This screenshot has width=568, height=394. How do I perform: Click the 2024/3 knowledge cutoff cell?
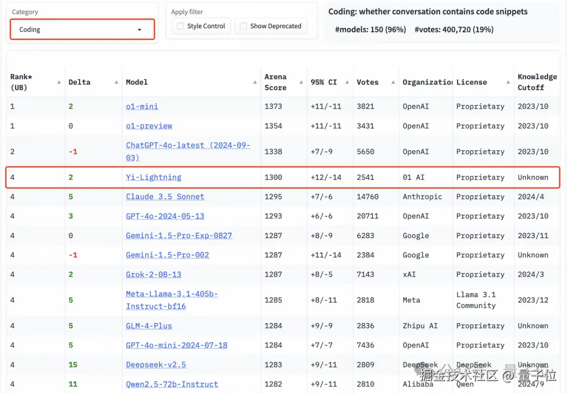(x=531, y=275)
